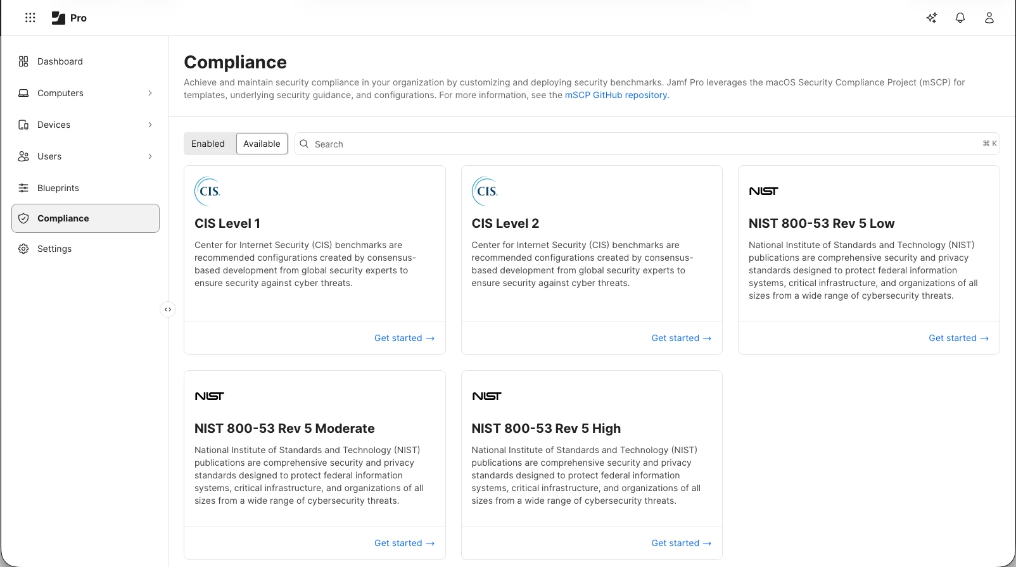Expand the Computers submenu chevron
1016x567 pixels.
(x=150, y=93)
